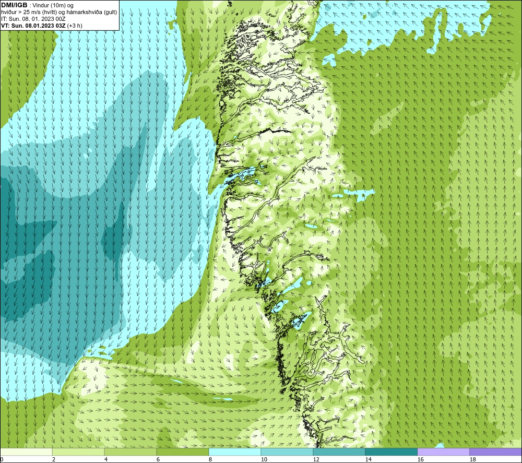Click the pale cream 0–2 m/s legend swatch
Image resolution: width=522 pixels, height=463 pixels.
(x=26, y=452)
